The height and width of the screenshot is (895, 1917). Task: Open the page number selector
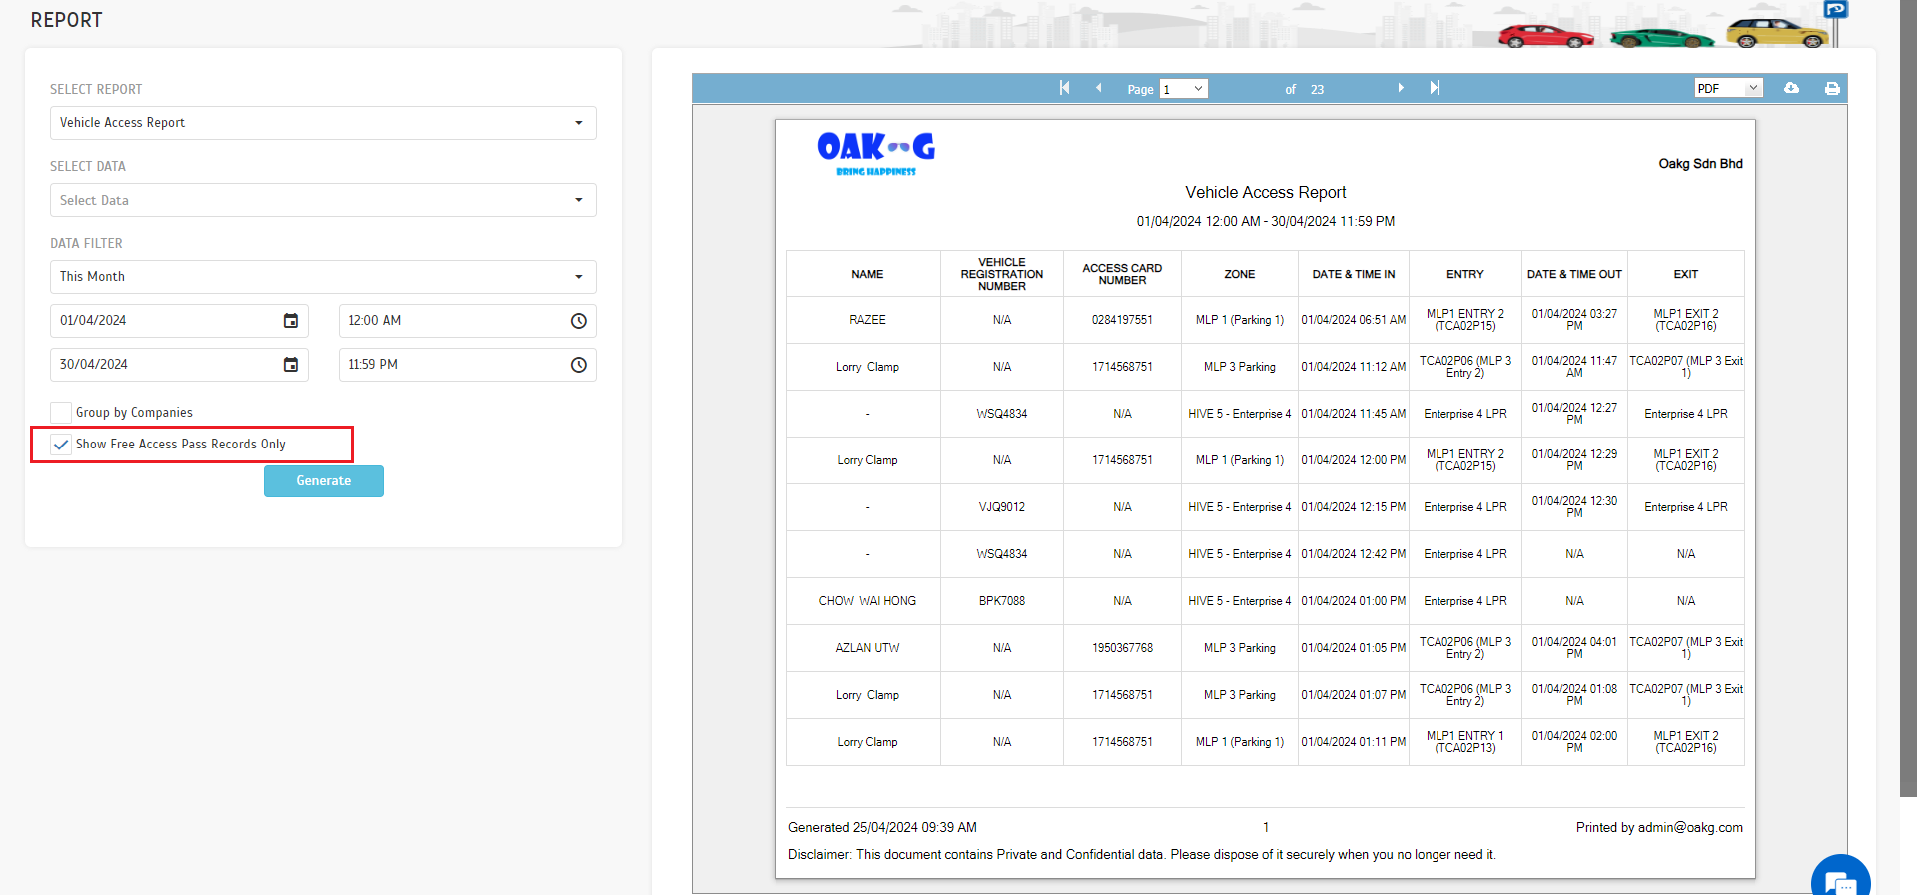coord(1184,89)
